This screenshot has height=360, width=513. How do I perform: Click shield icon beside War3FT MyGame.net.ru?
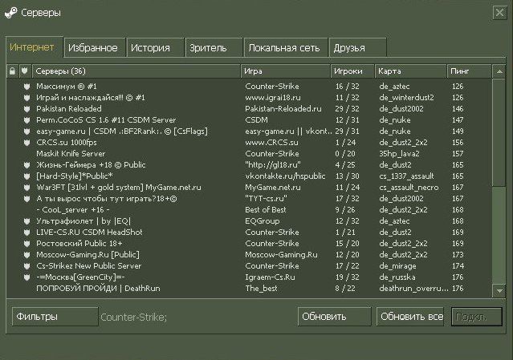point(26,188)
